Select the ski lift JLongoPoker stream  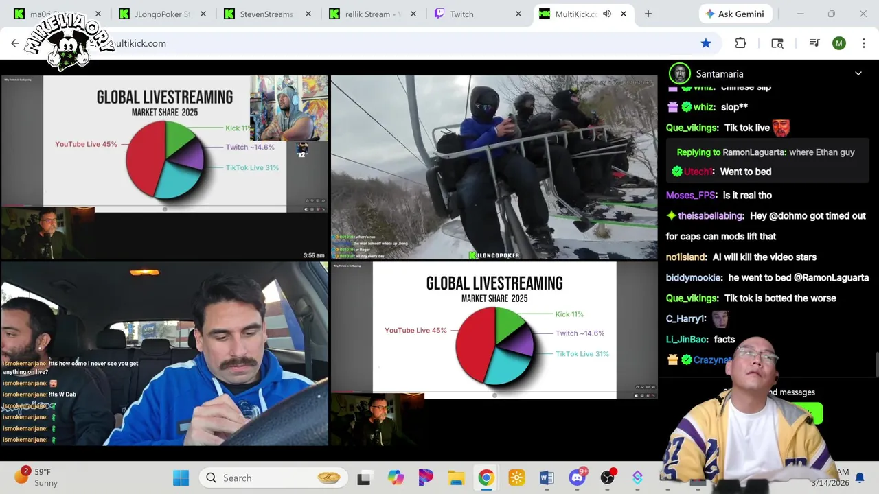pyautogui.click(x=494, y=167)
